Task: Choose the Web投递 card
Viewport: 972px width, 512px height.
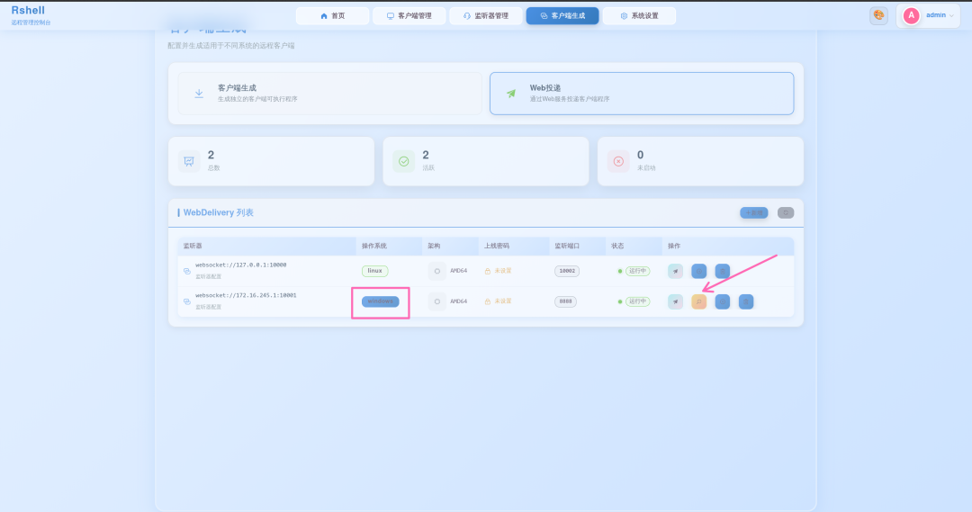Action: pyautogui.click(x=642, y=94)
